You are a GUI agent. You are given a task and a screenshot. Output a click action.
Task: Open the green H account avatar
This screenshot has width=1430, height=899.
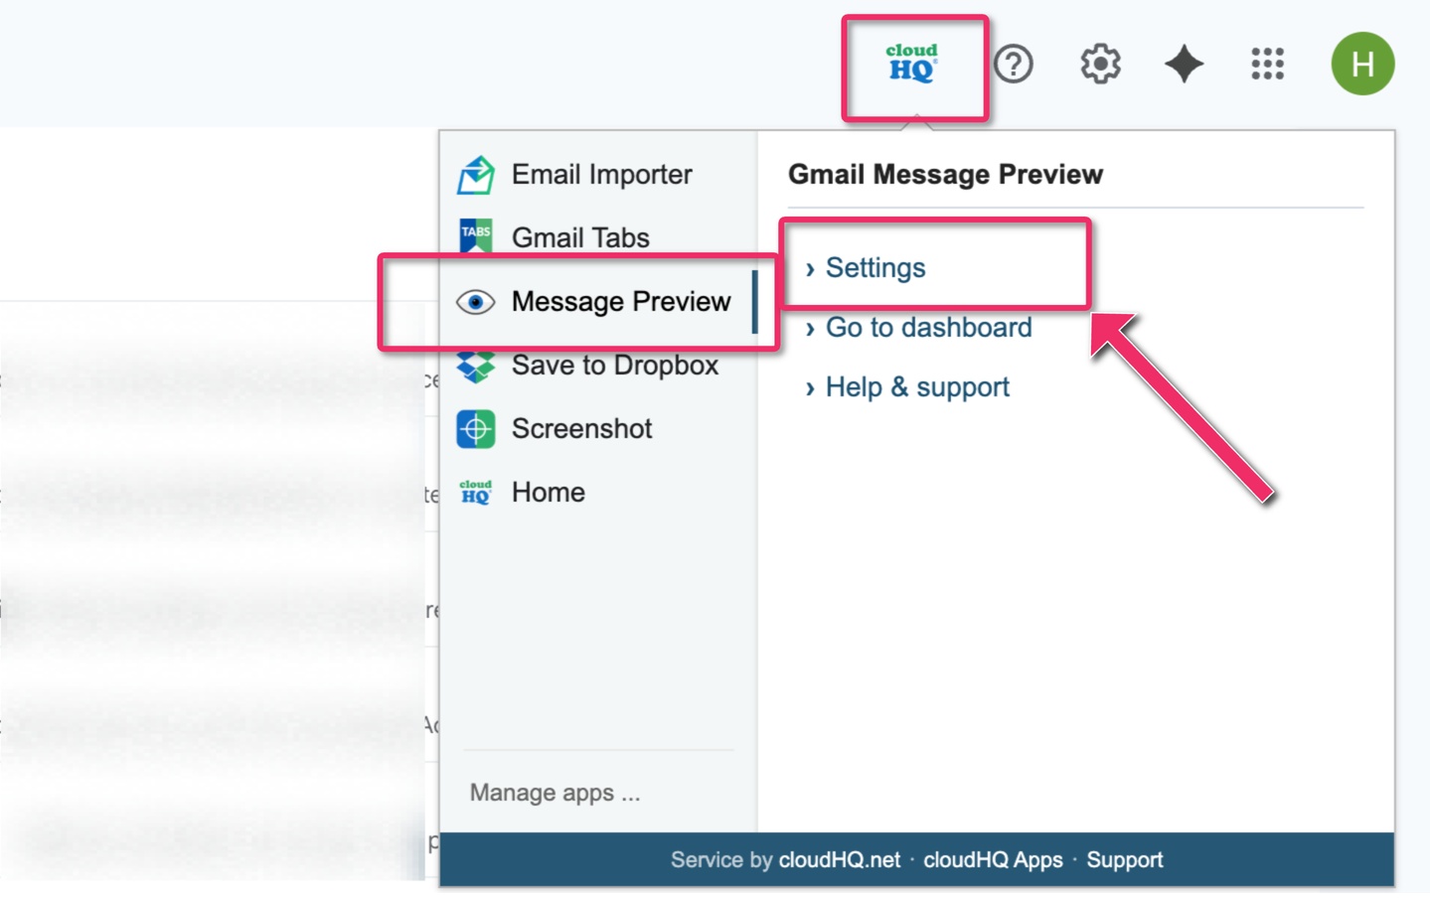pos(1362,64)
